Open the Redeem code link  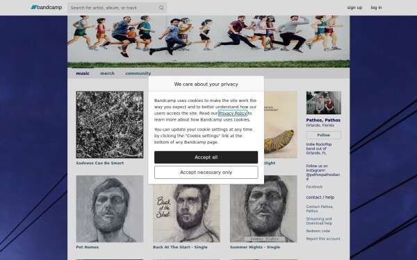(x=318, y=231)
